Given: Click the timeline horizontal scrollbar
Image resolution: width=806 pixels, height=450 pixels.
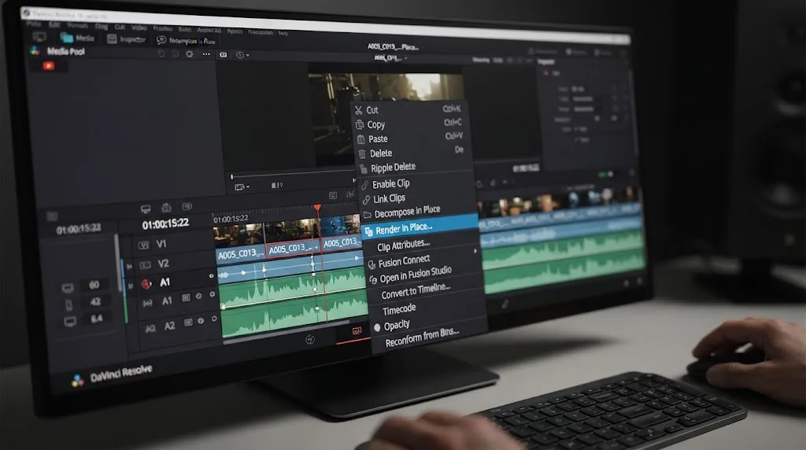Looking at the screenshot, I should (x=286, y=333).
